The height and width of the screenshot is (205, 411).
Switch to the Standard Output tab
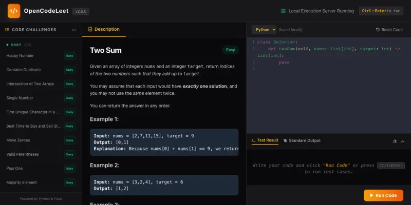tap(302, 140)
